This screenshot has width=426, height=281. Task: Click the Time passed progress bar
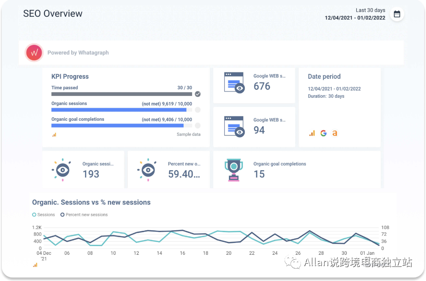(x=122, y=94)
